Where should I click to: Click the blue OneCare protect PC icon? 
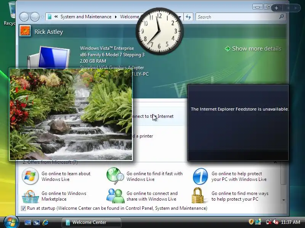coord(201,176)
